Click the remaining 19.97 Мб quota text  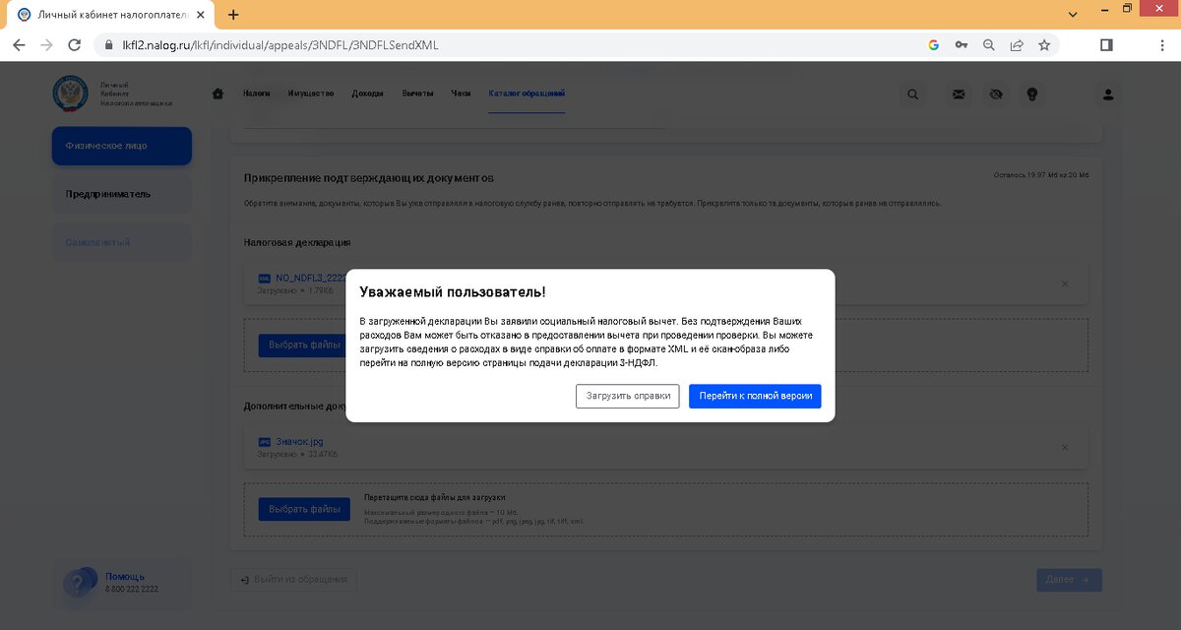[1041, 175]
